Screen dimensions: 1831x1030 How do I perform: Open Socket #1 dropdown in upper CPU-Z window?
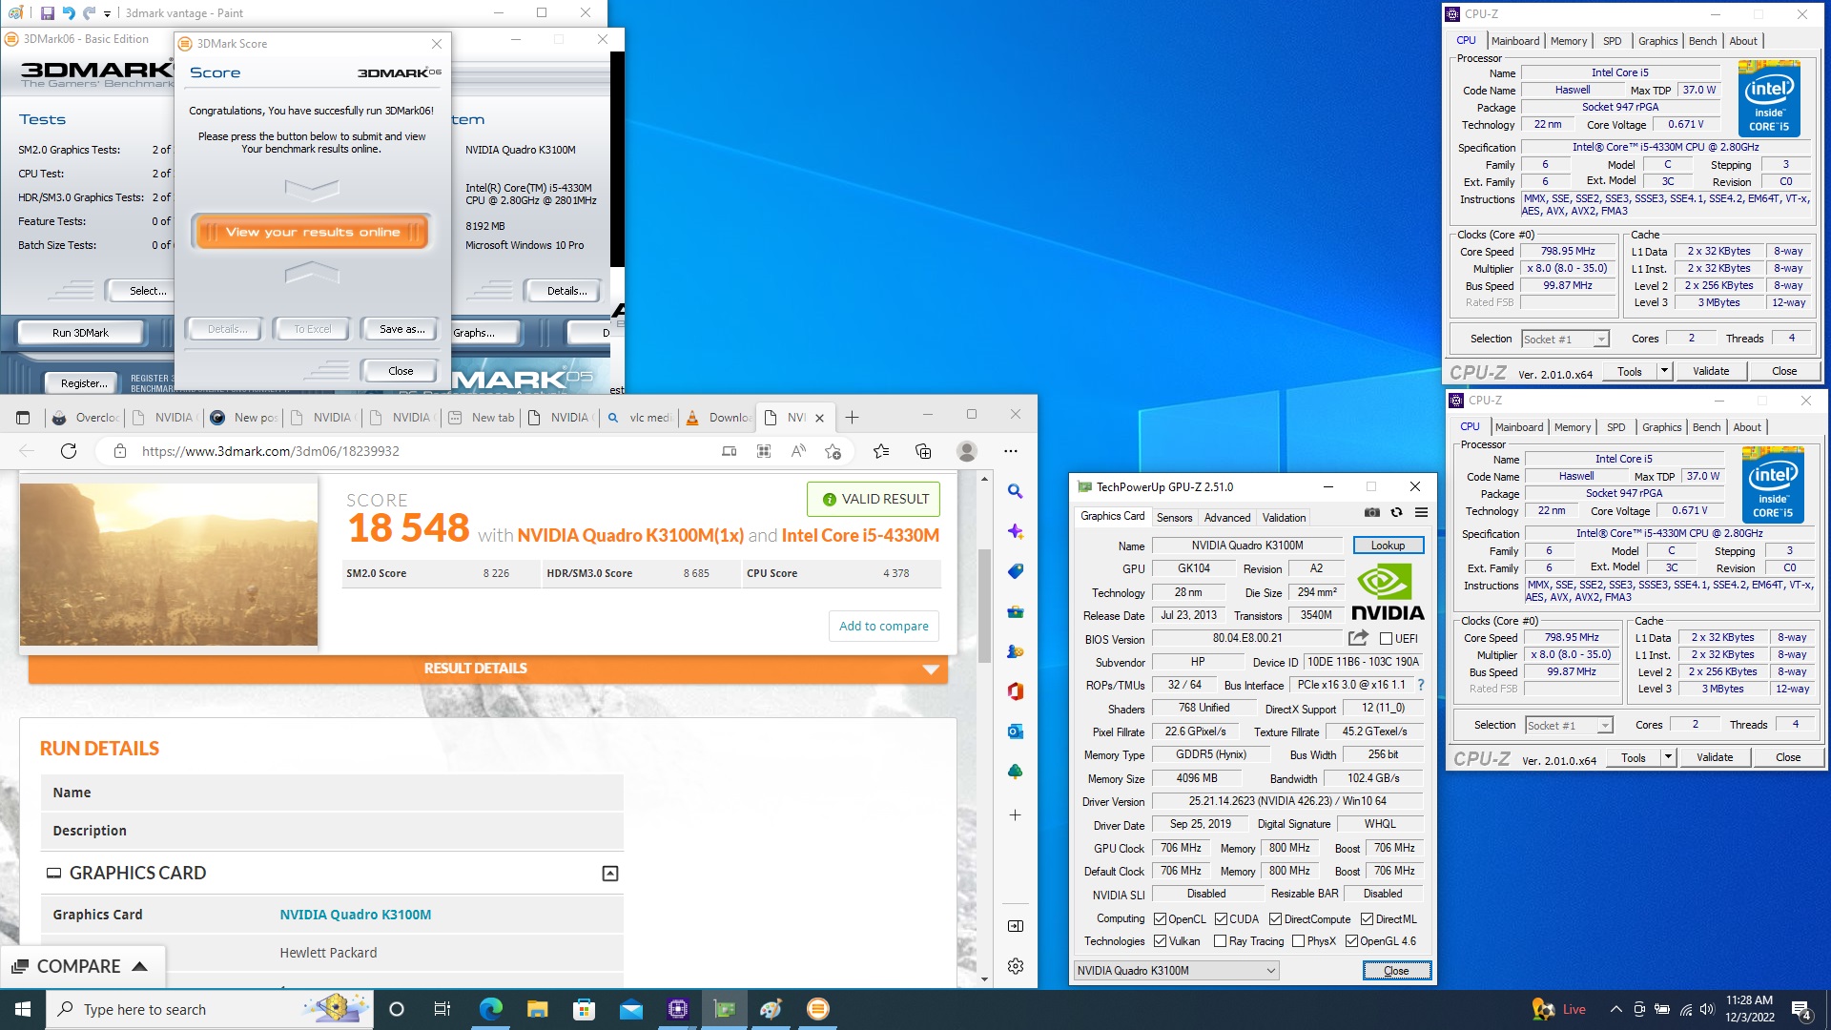pyautogui.click(x=1565, y=340)
